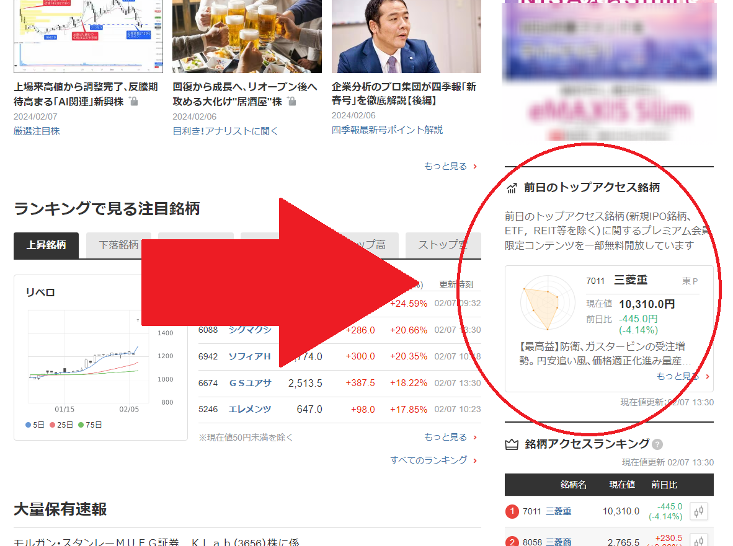Open すべてのランキング link
This screenshot has height=546, width=733.
(x=433, y=460)
